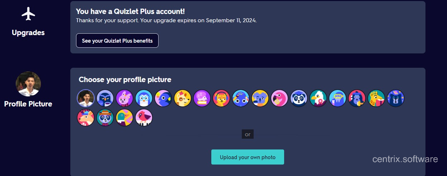Choose the panda avatar

(x=299, y=98)
